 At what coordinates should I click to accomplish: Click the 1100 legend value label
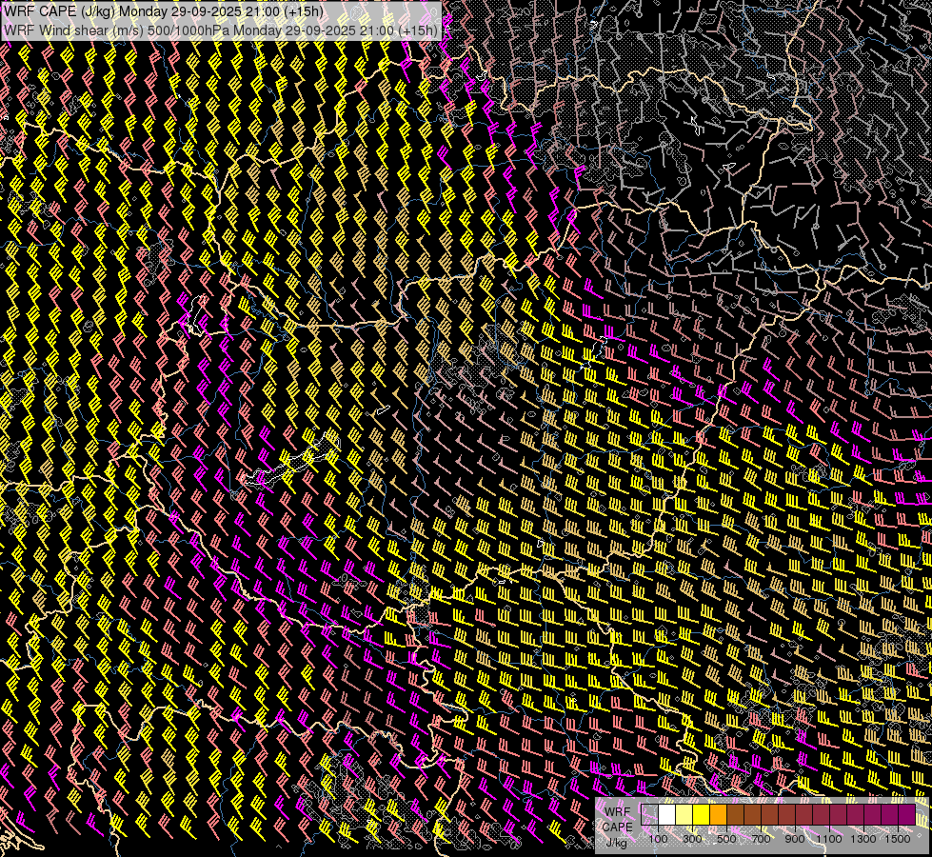coord(829,838)
